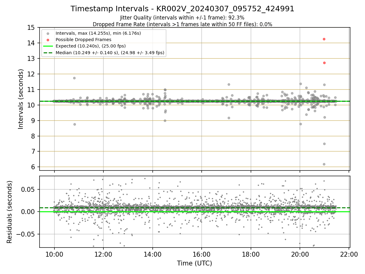Click legend entry 'Median (10.249 +/- 0.140 s)'
Image resolution: width=365 pixels, height=274 pixels.
click(x=110, y=53)
